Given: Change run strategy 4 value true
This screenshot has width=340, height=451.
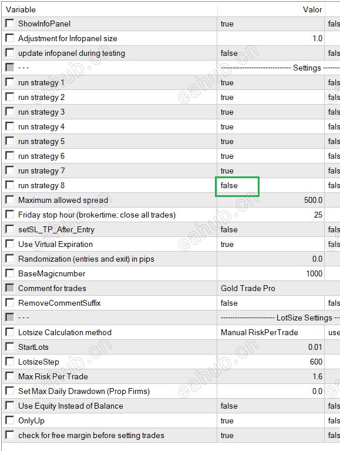Looking at the screenshot, I should tap(271, 126).
